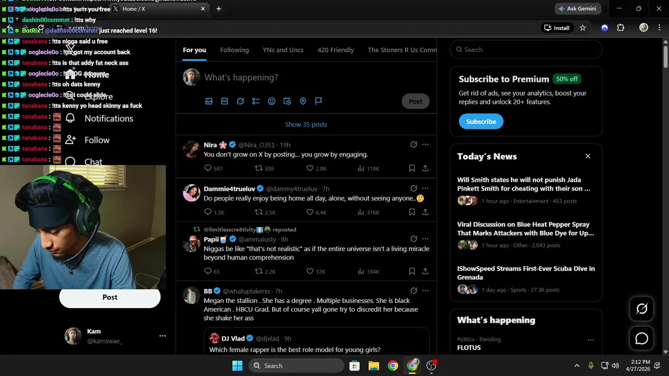Image resolution: width=669 pixels, height=376 pixels.
Task: Bookmark this page with star icon
Action: [583, 28]
